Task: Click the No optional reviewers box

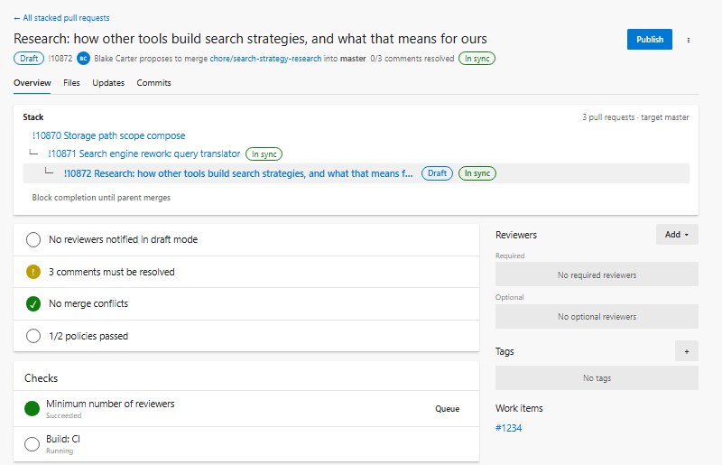Action: click(597, 317)
